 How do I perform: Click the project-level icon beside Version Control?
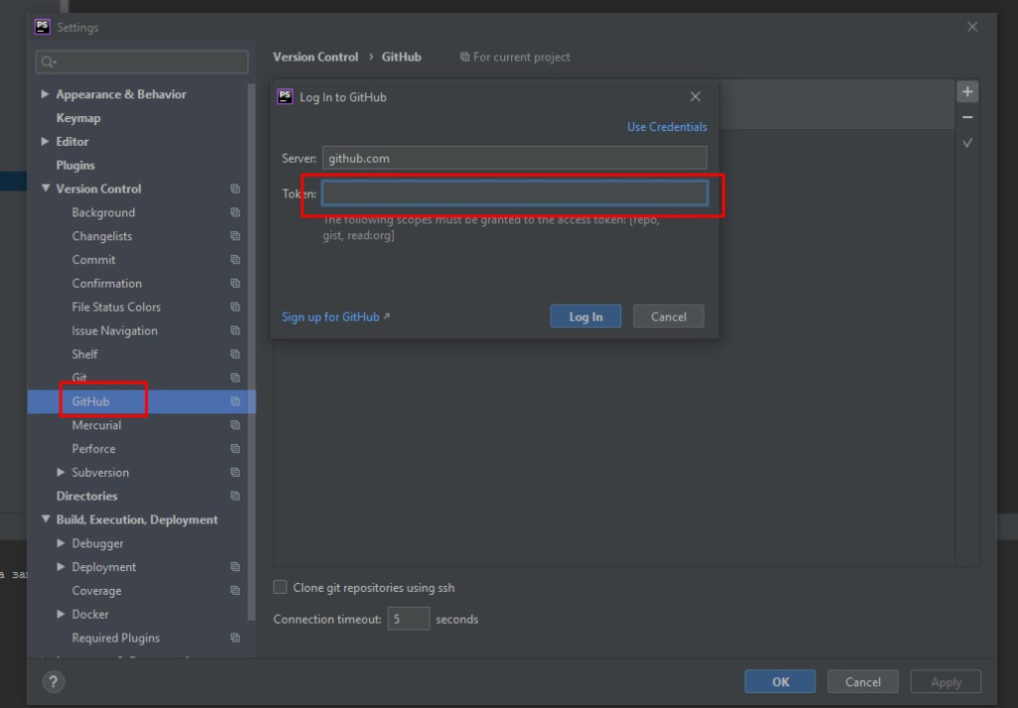pyautogui.click(x=235, y=189)
